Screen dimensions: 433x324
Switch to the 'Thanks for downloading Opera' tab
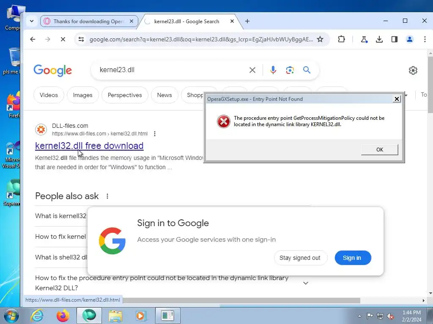point(88,21)
